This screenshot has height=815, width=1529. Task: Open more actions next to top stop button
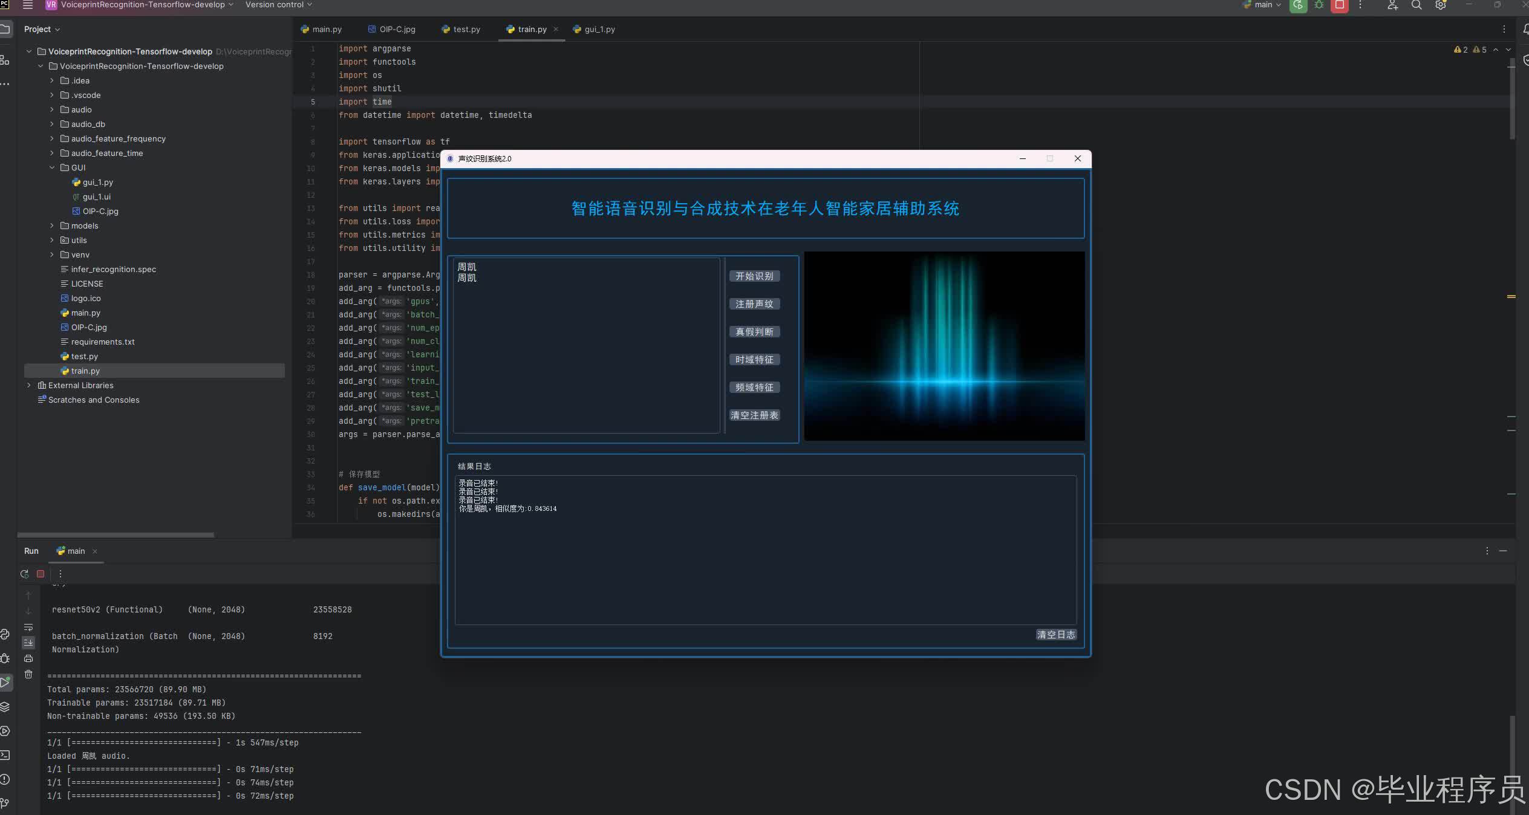pos(1360,5)
